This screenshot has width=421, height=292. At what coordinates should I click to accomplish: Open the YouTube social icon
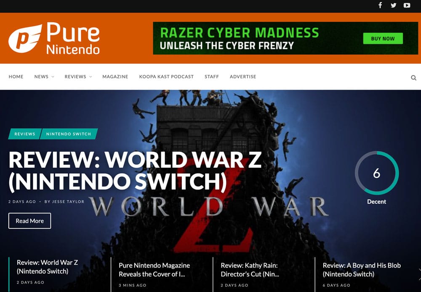coord(407,5)
